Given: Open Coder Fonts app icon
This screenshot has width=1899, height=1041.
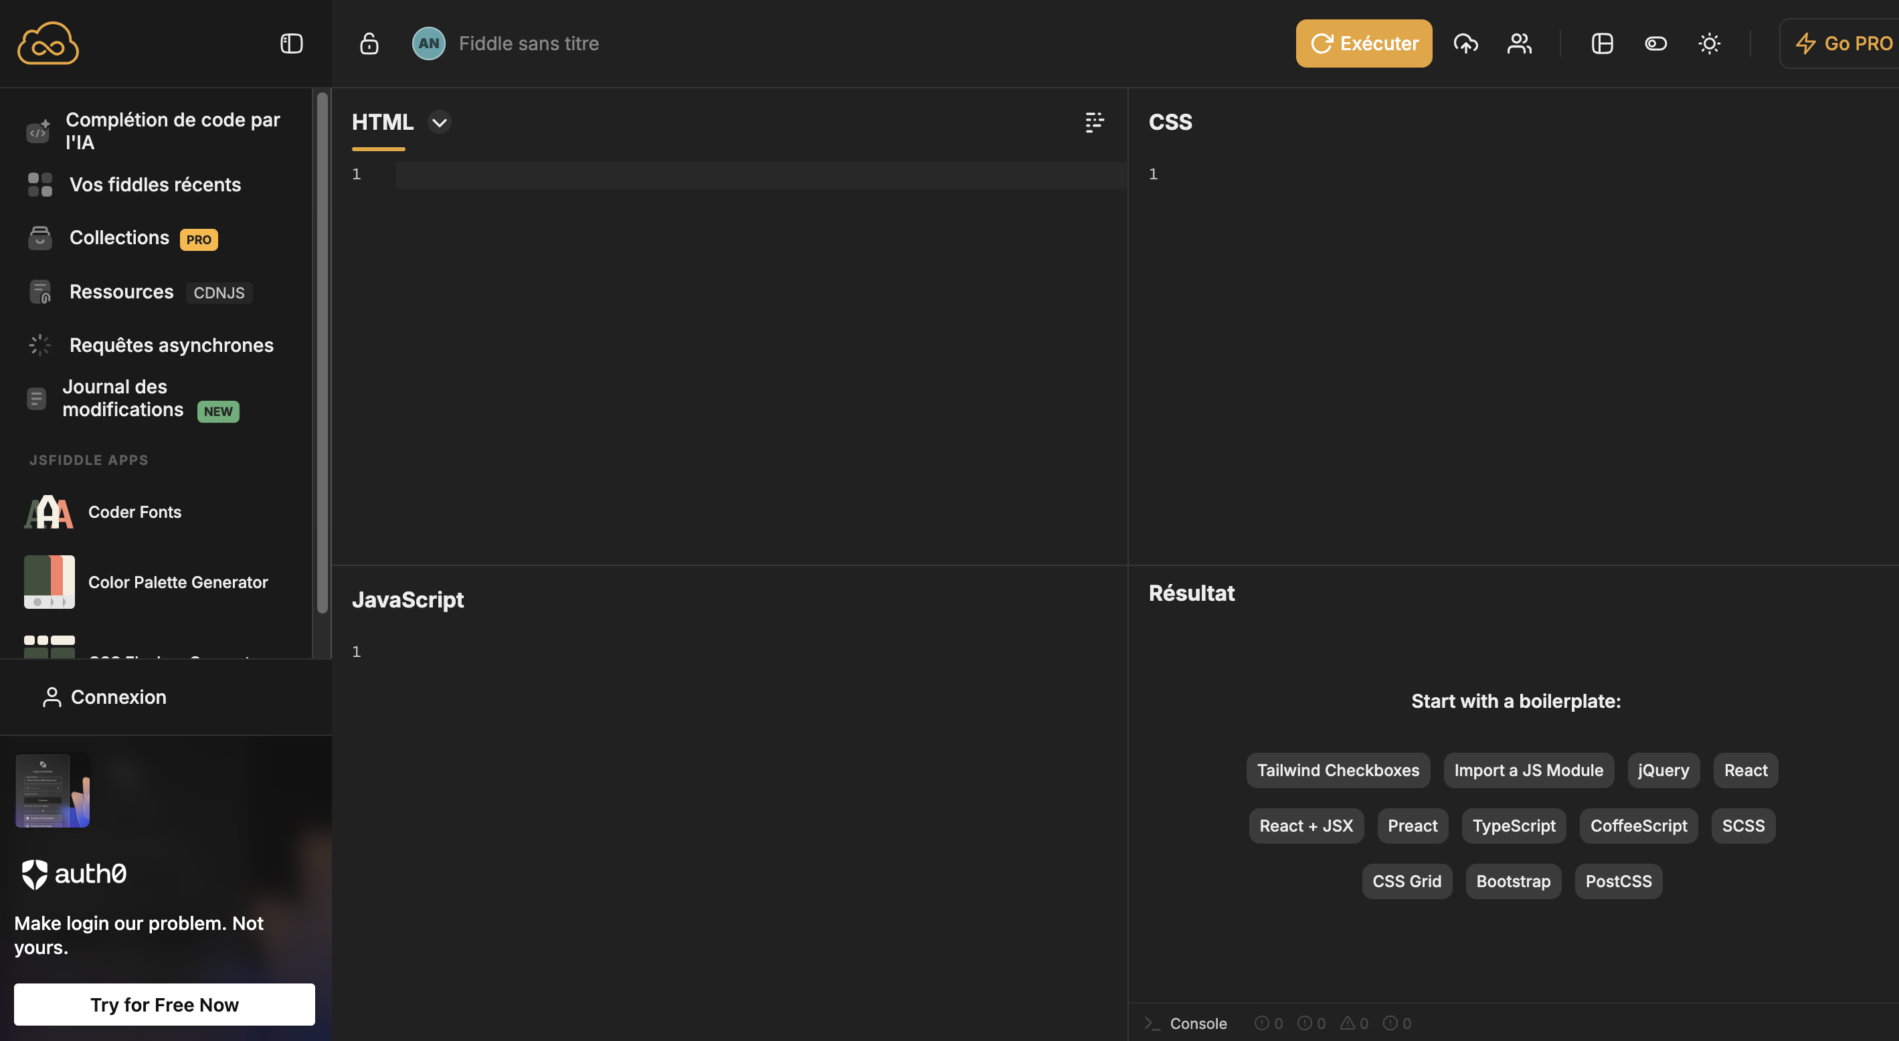Looking at the screenshot, I should (x=50, y=512).
